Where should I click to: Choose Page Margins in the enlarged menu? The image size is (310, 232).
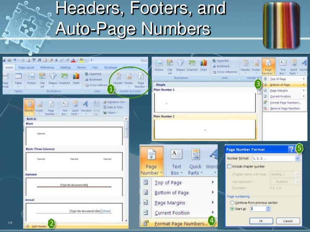179,203
